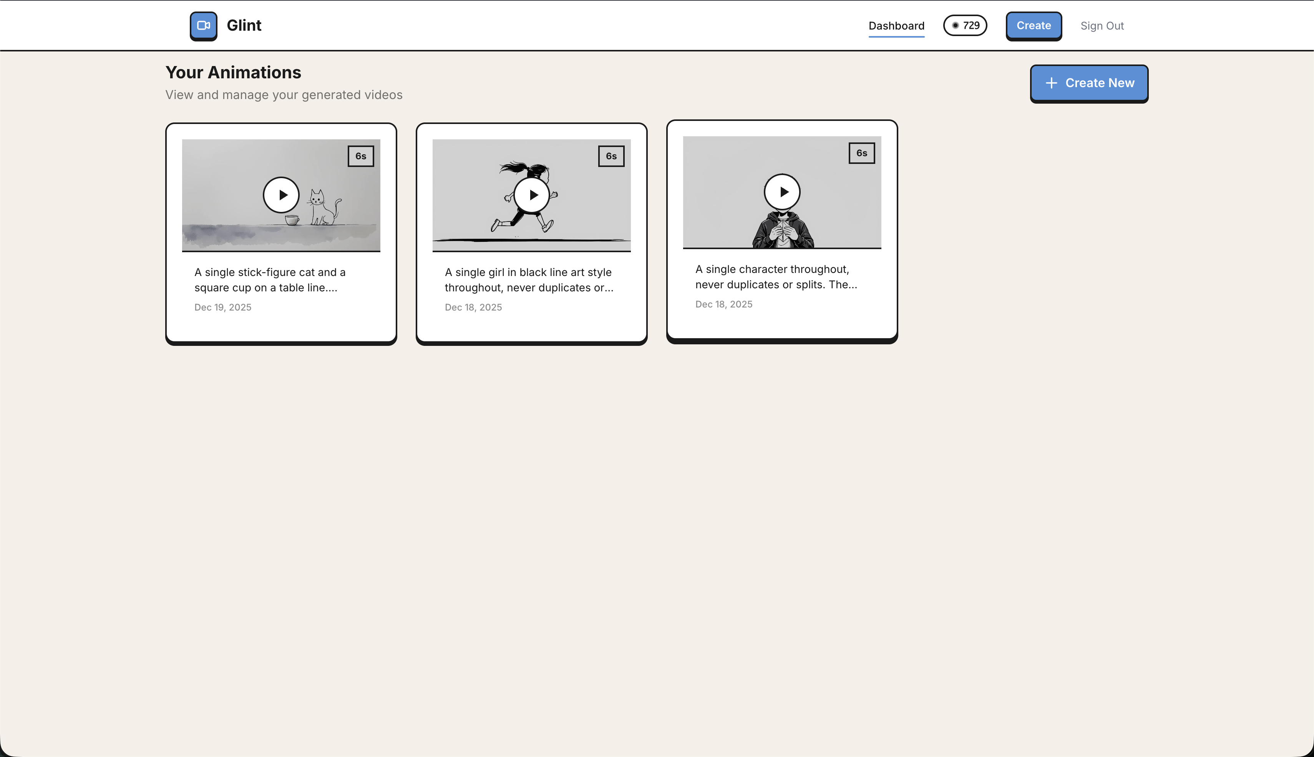Viewport: 1314px width, 757px height.
Task: Open the Dashboard tab
Action: pyautogui.click(x=896, y=26)
